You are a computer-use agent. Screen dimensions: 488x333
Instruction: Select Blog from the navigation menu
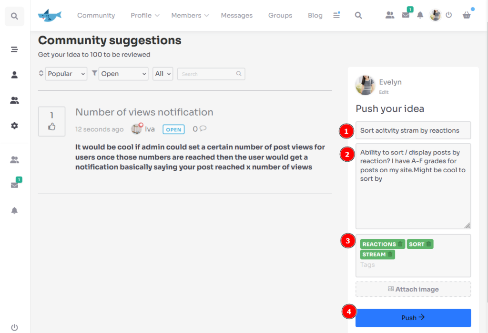pyautogui.click(x=315, y=15)
